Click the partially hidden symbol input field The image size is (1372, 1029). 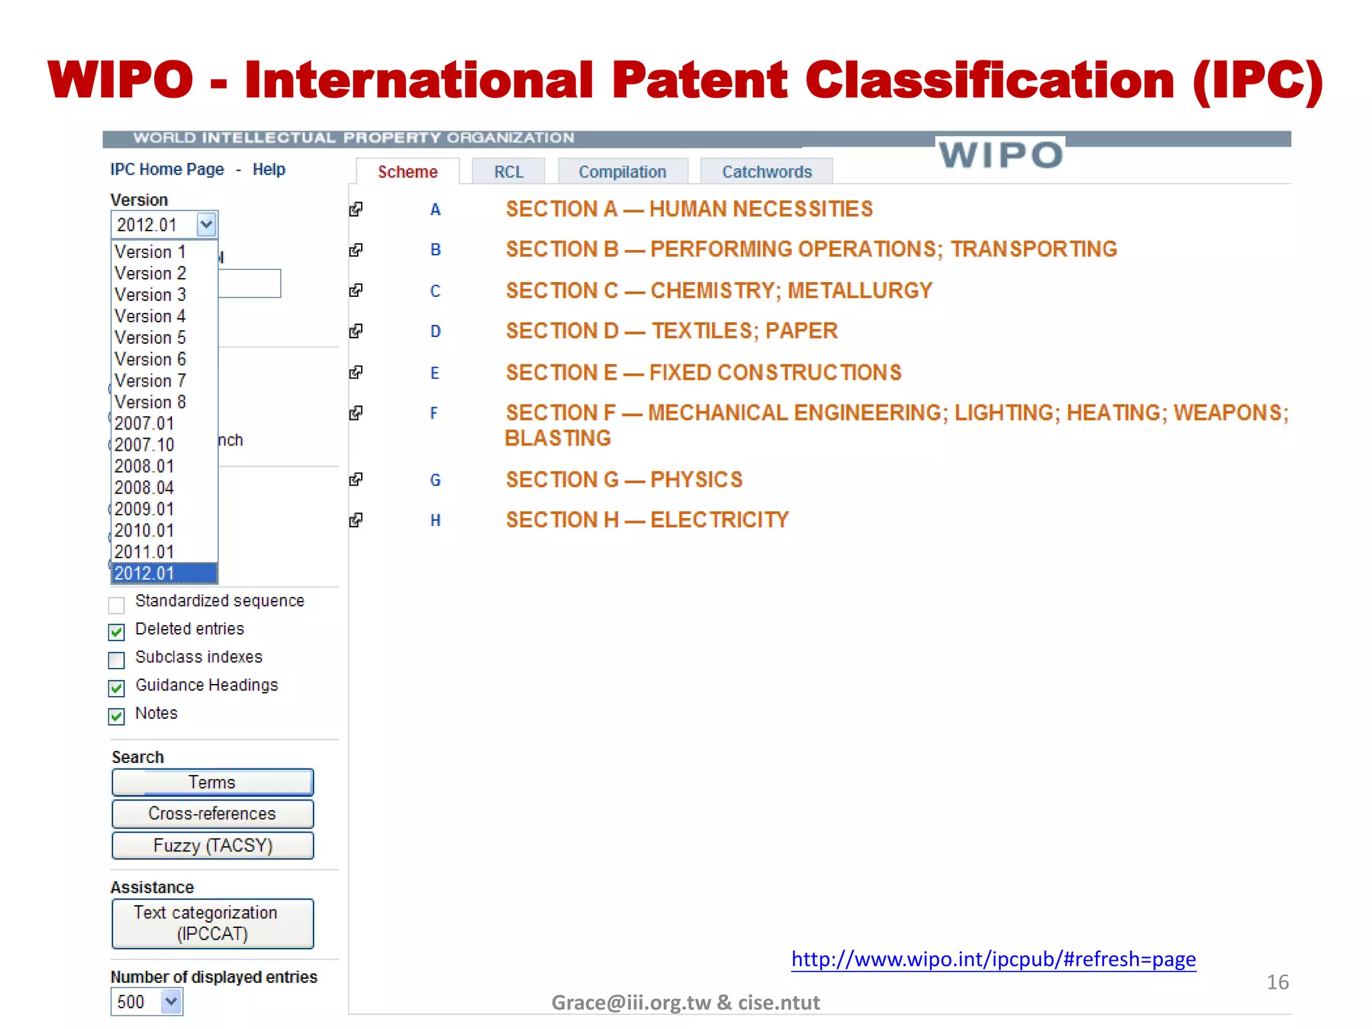click(249, 283)
